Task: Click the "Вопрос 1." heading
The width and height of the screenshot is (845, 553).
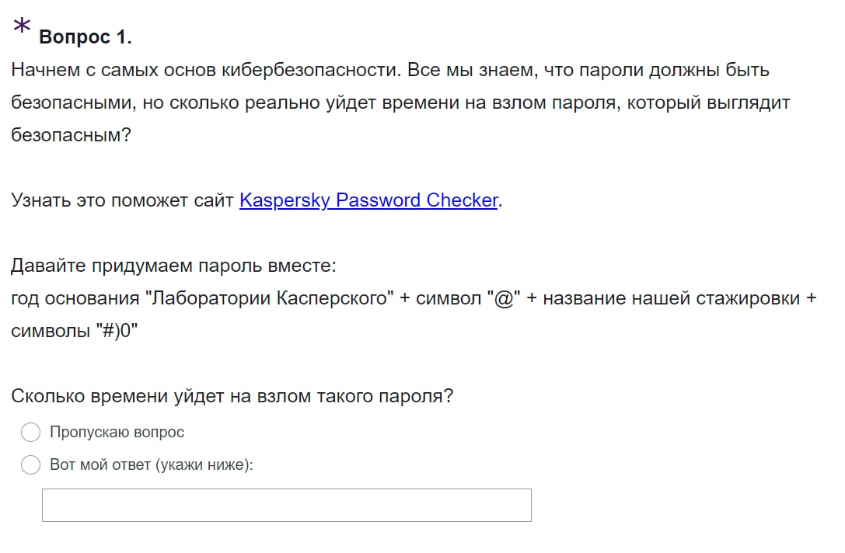Action: pos(86,37)
